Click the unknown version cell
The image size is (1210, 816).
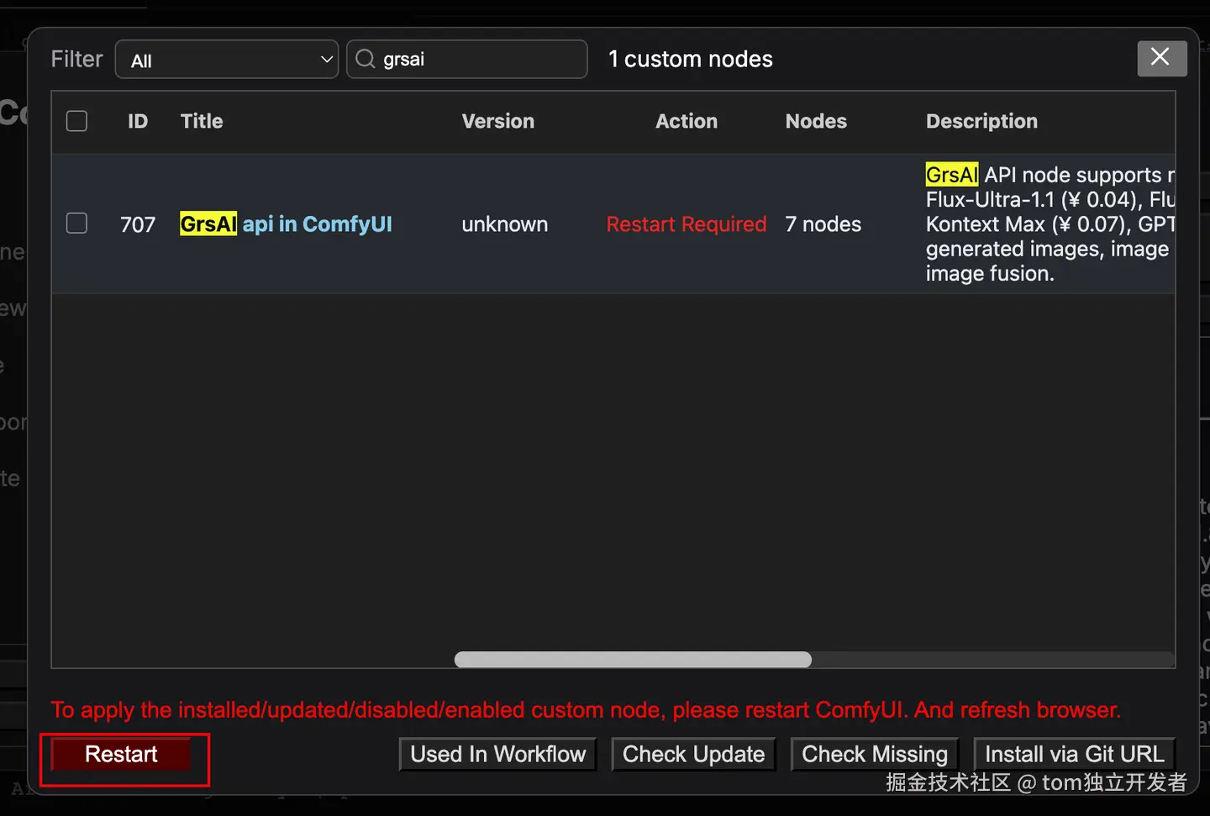[504, 224]
